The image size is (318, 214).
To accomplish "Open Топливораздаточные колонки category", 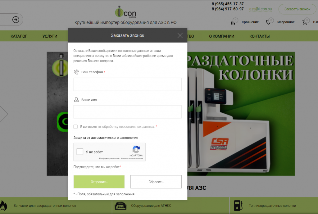I will tap(272, 206).
